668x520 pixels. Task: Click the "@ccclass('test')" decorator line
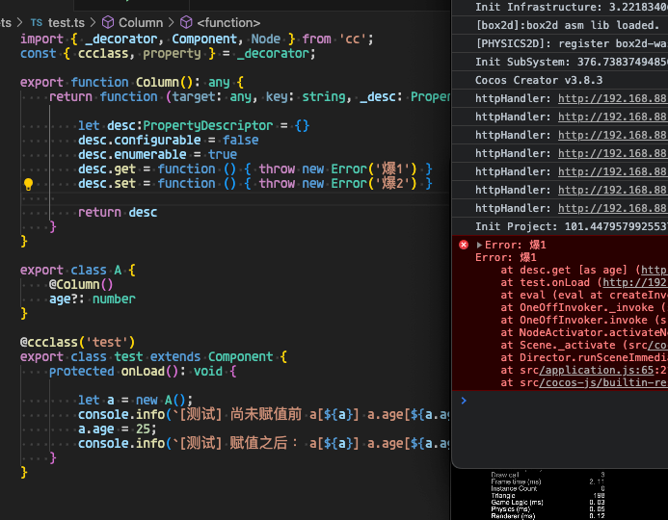coord(77,343)
